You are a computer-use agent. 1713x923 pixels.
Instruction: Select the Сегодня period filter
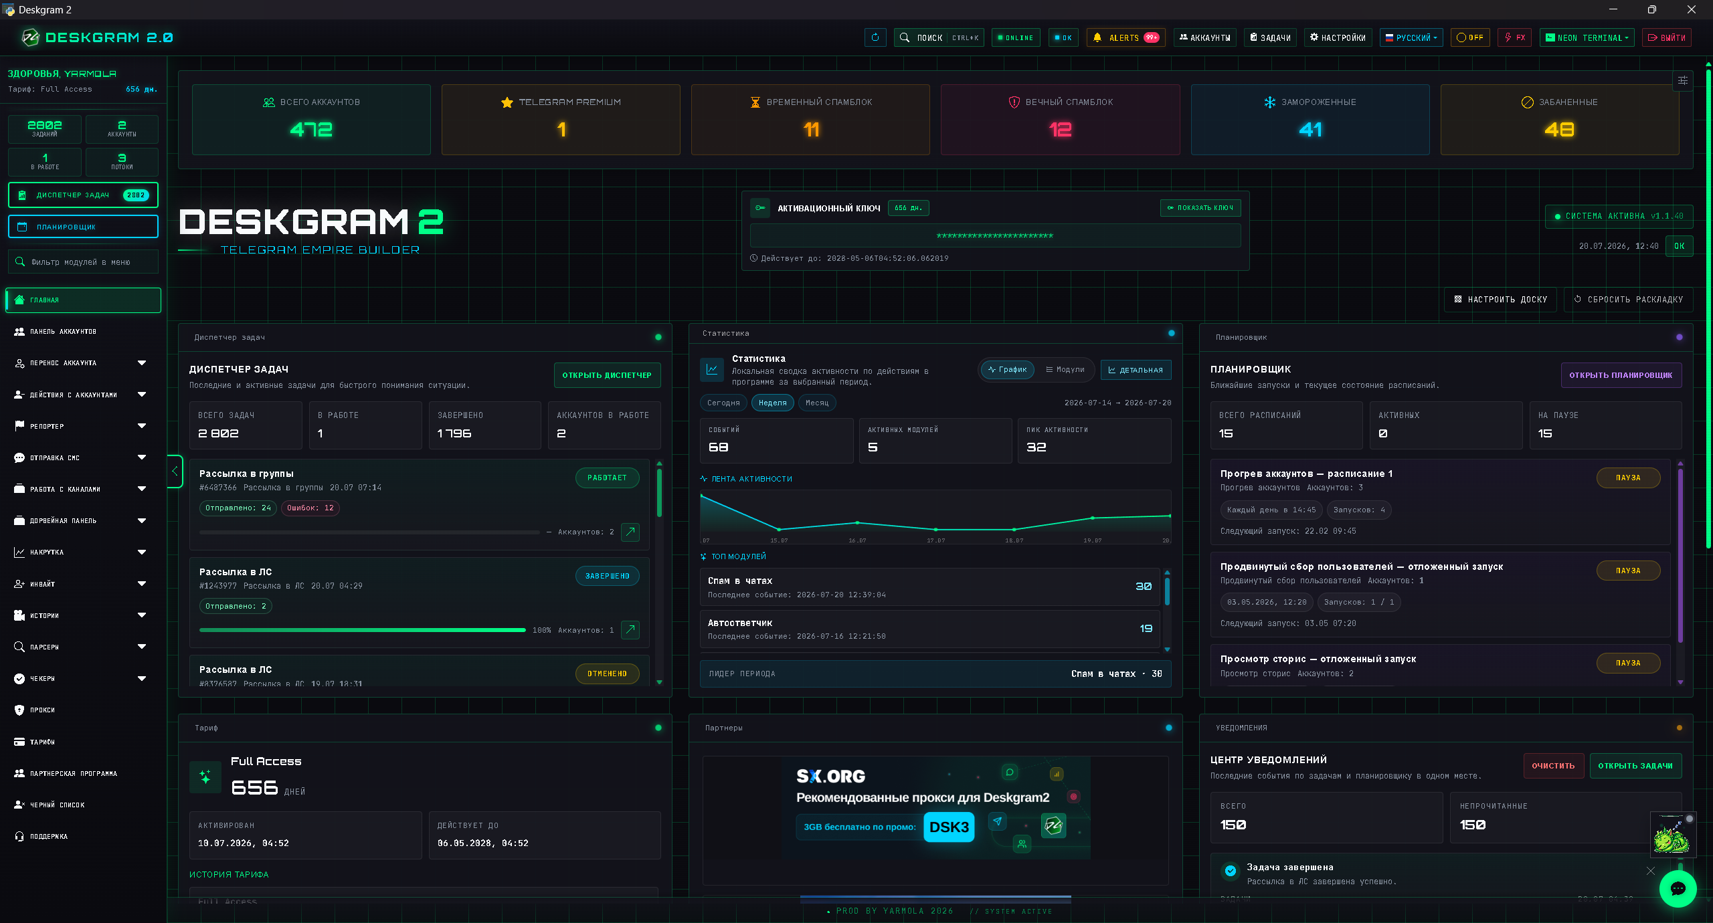(x=723, y=403)
